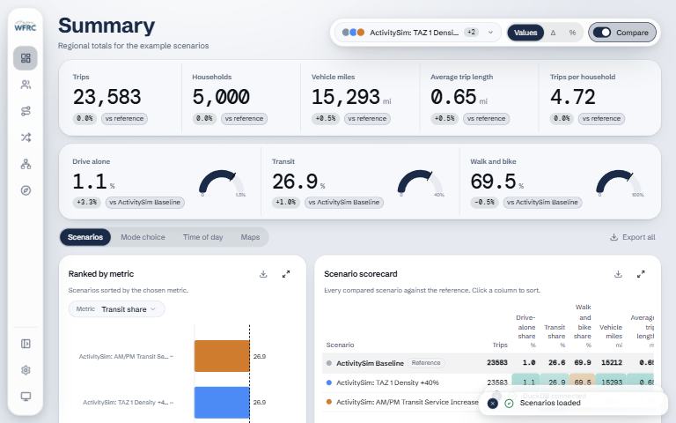Open the Metric Transit share dropdown

[116, 309]
